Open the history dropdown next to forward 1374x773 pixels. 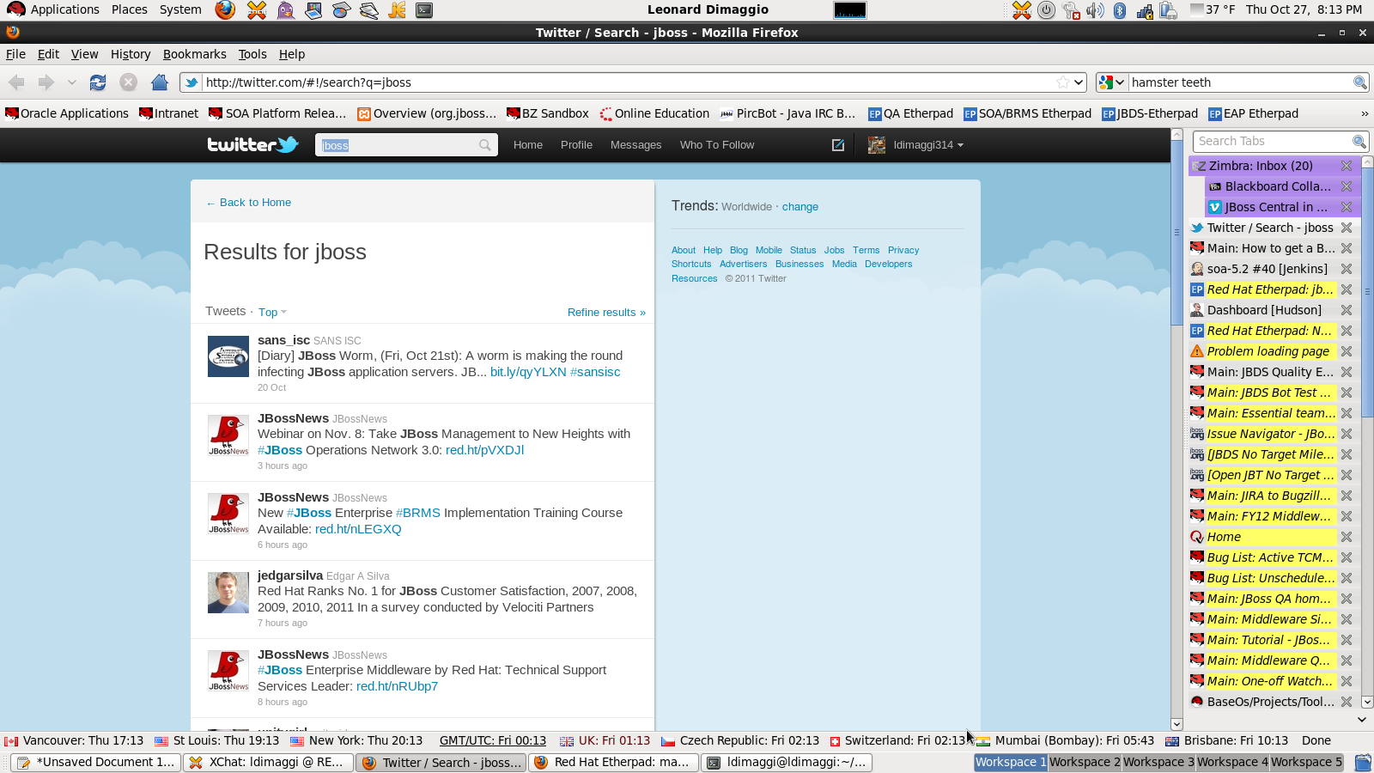[72, 82]
